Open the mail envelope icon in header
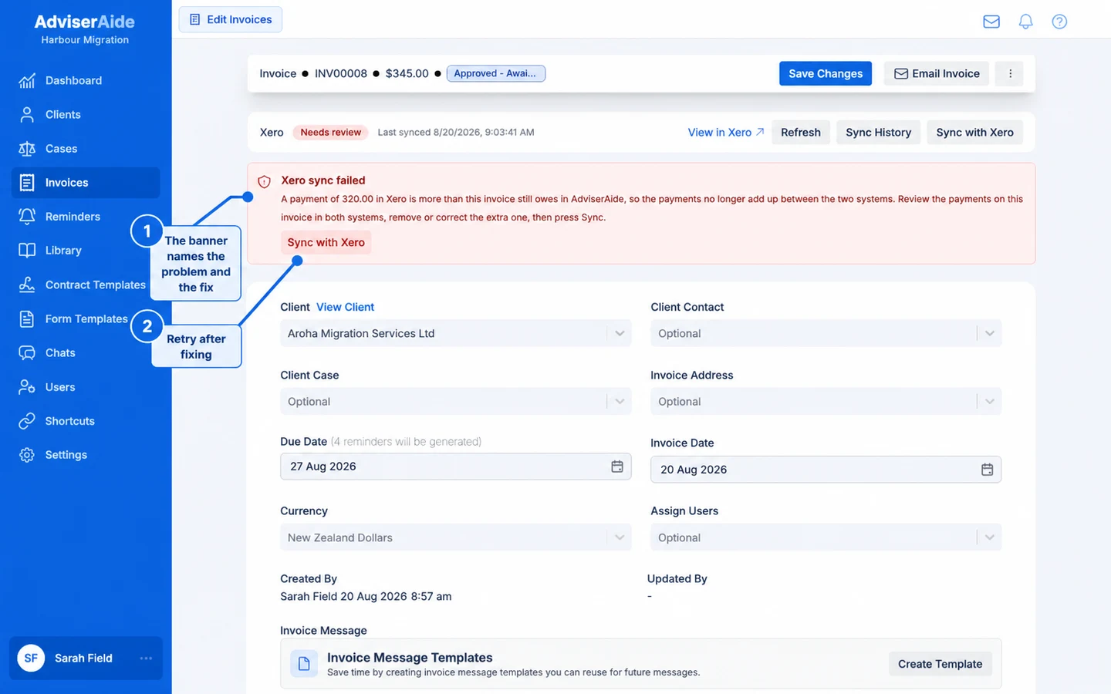Screen dimensions: 1111x694 pyautogui.click(x=991, y=22)
